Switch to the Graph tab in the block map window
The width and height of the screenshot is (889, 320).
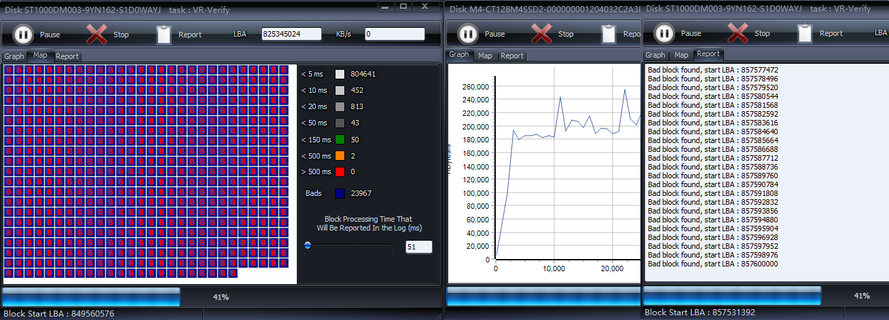tap(14, 56)
